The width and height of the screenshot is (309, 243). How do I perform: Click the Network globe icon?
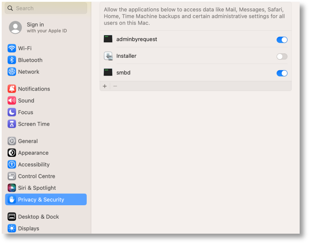click(x=12, y=72)
